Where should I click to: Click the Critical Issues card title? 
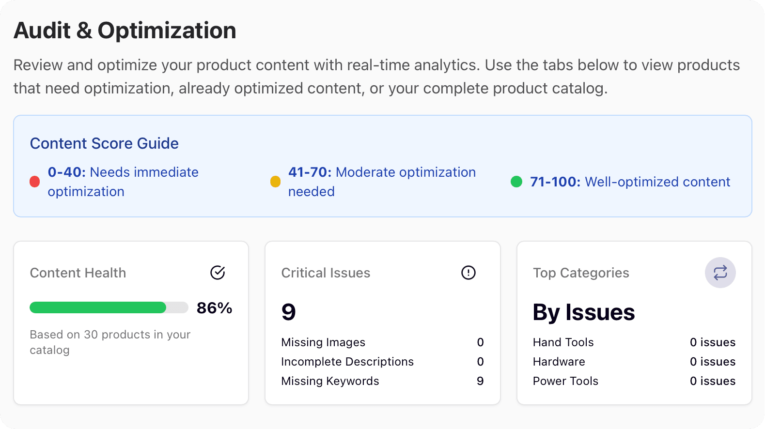pos(326,273)
